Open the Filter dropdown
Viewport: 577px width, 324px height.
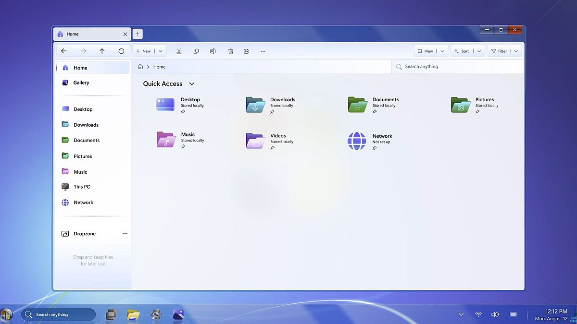pos(516,51)
